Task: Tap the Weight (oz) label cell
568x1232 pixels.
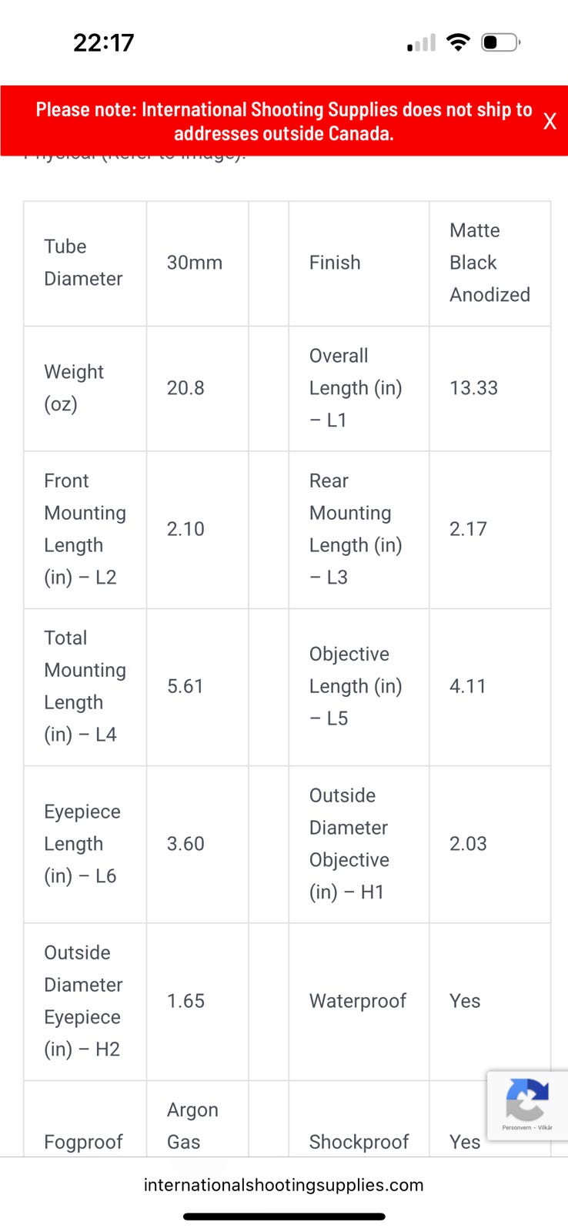Action: tap(85, 388)
